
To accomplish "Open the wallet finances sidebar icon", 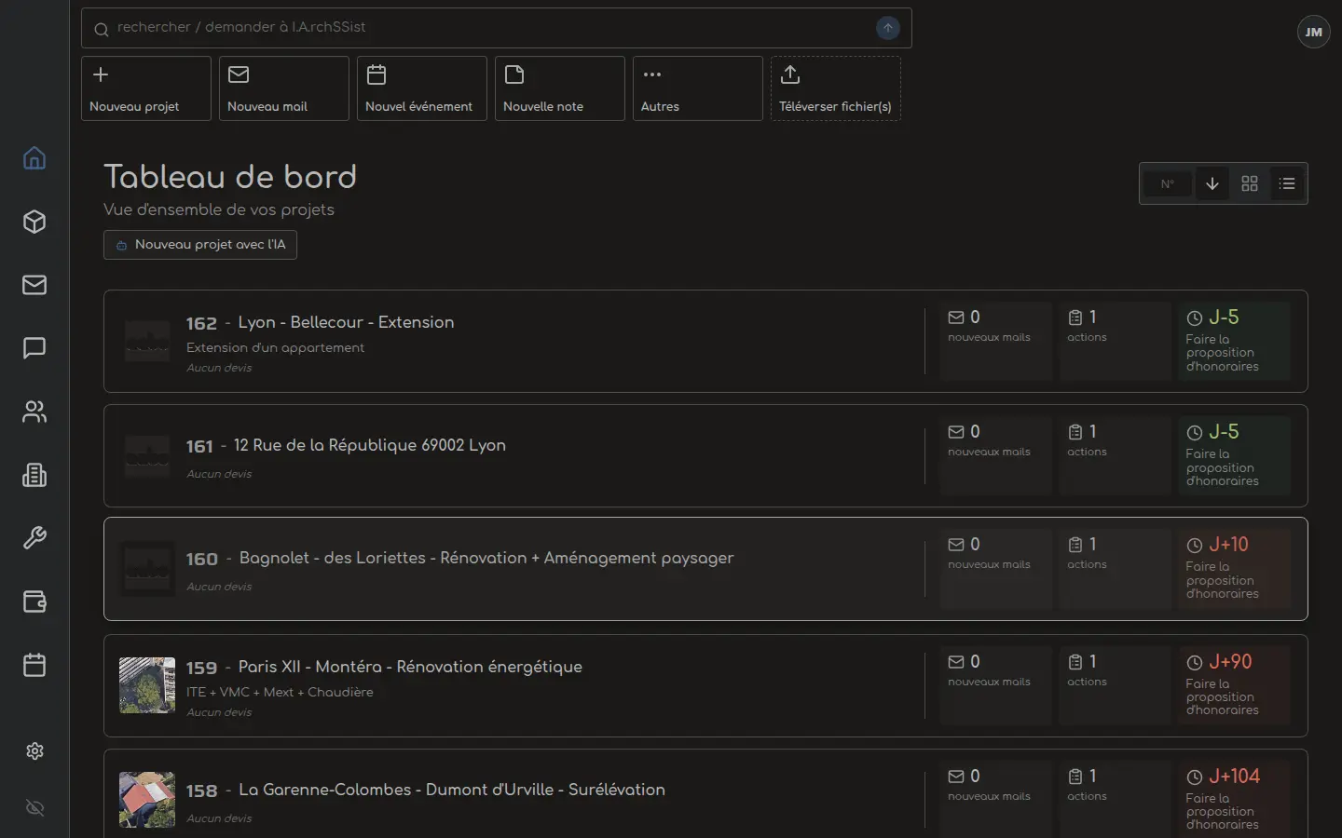I will pyautogui.click(x=34, y=601).
